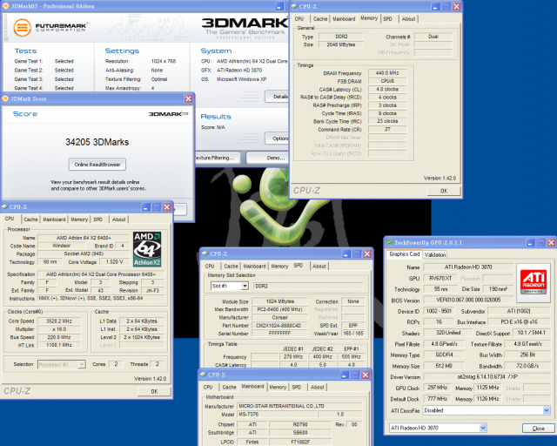Click Close button in GPU-Z
Screen dimensions: 557x446
pos(538,429)
